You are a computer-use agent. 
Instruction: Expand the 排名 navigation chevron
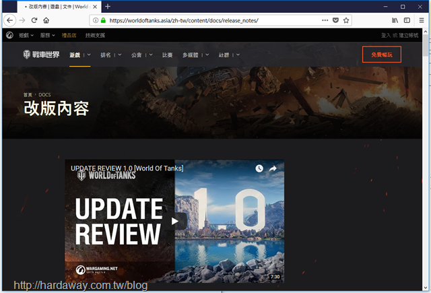[x=120, y=55]
